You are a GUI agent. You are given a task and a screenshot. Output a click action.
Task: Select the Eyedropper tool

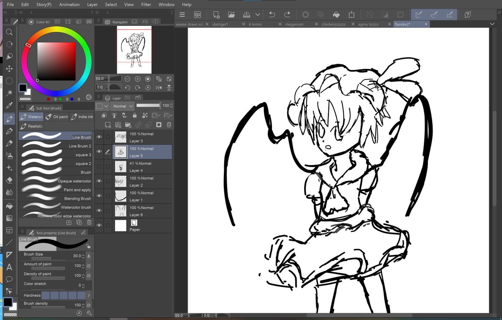pyautogui.click(x=9, y=105)
